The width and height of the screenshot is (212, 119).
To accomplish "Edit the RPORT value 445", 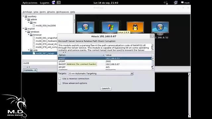I will (x=108, y=67).
